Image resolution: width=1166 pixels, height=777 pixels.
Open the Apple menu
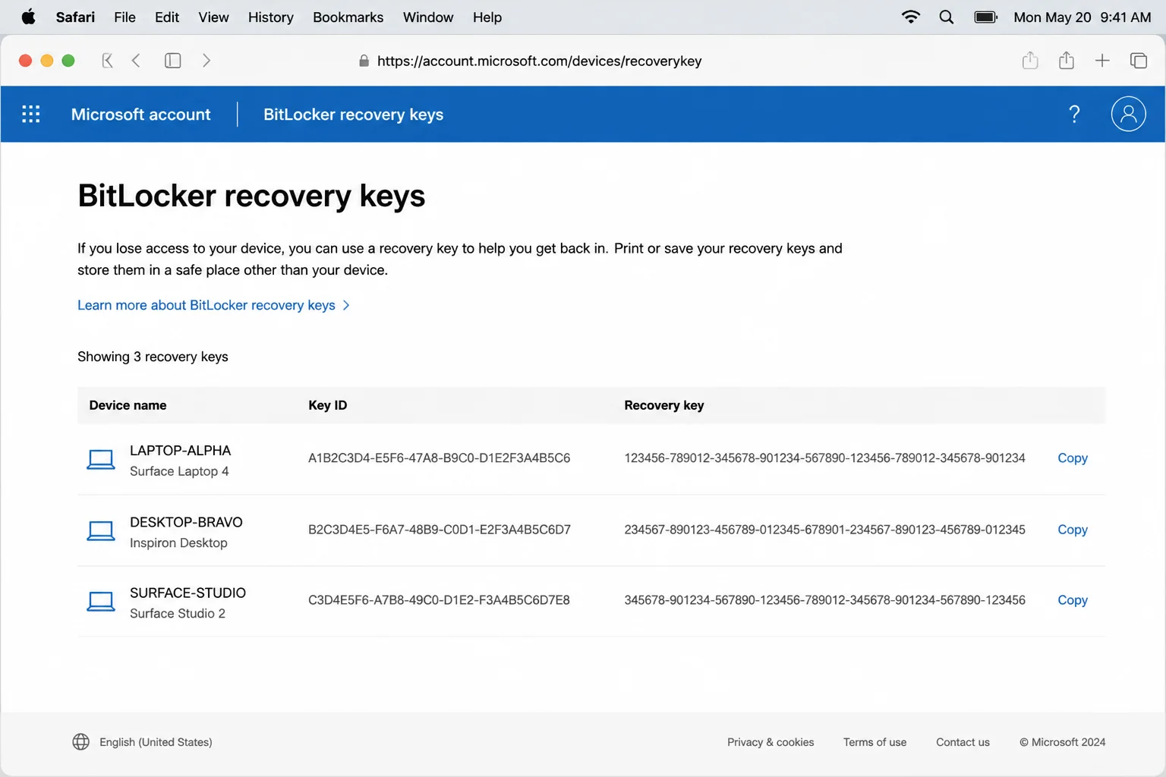click(x=29, y=17)
